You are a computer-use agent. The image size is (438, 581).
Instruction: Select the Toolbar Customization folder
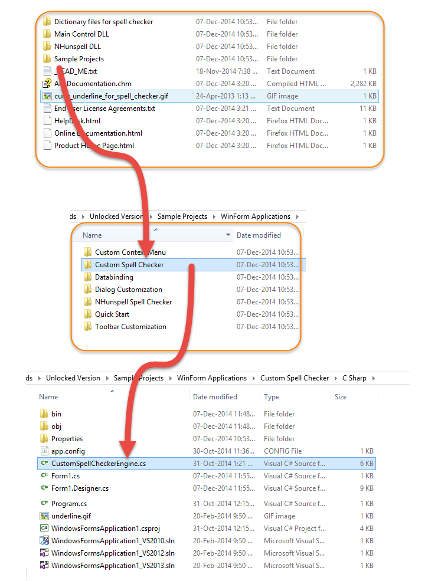coord(130,327)
